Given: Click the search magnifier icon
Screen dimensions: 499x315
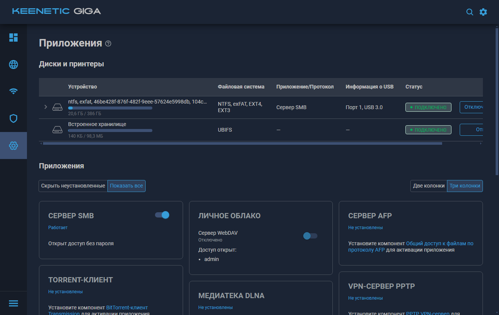Looking at the screenshot, I should click(469, 12).
